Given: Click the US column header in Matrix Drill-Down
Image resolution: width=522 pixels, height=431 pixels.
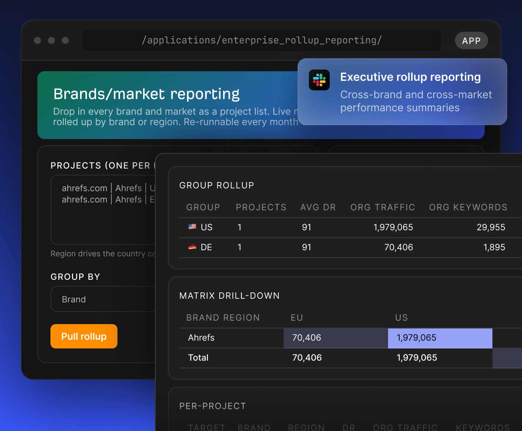Looking at the screenshot, I should (x=402, y=318).
